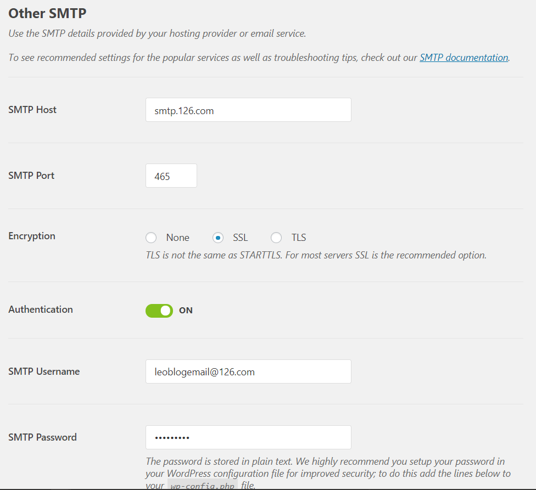Select the None encryption radio button
536x490 pixels.
coord(151,238)
